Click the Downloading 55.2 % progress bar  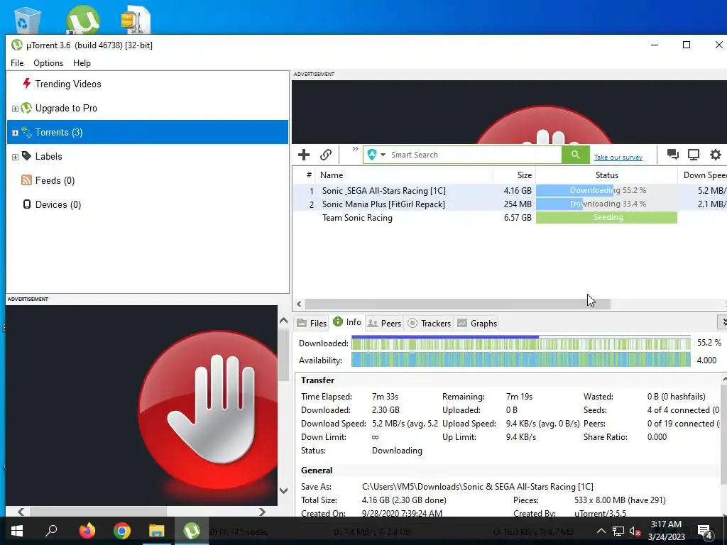click(606, 190)
